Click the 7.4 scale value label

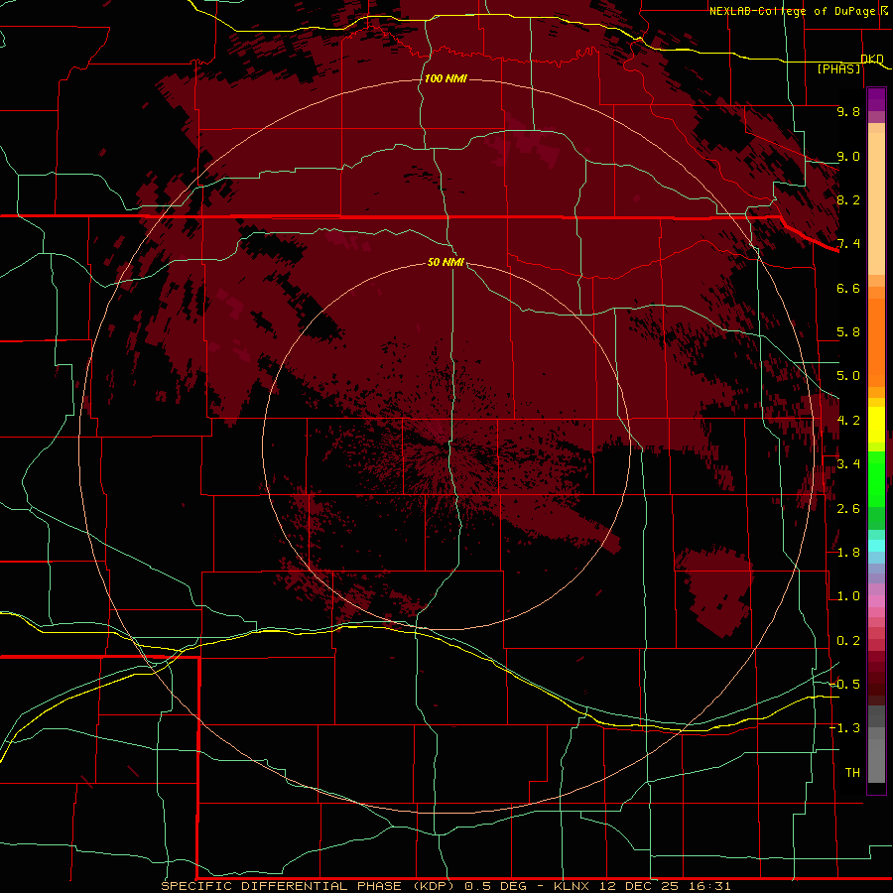(848, 244)
